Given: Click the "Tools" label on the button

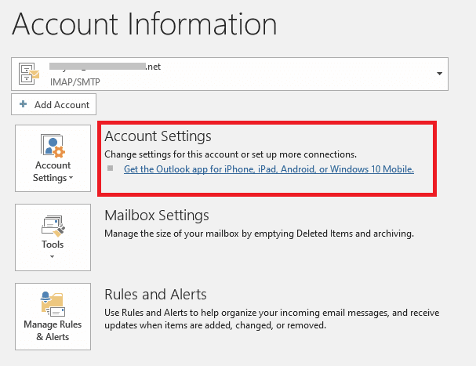Looking at the screenshot, I should 53,245.
